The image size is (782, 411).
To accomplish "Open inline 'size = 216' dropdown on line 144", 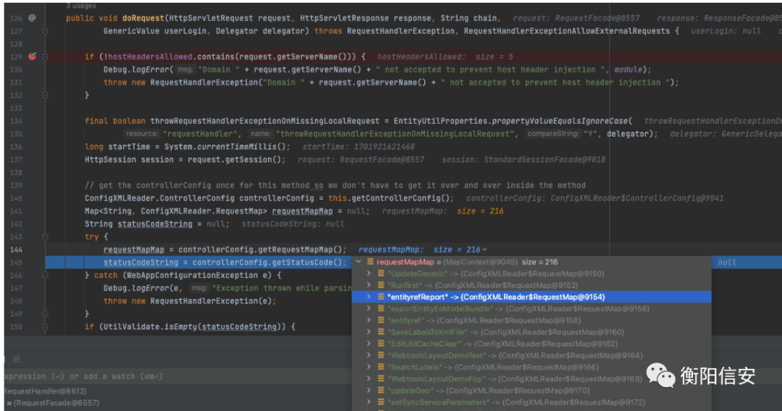I will 484,250.
